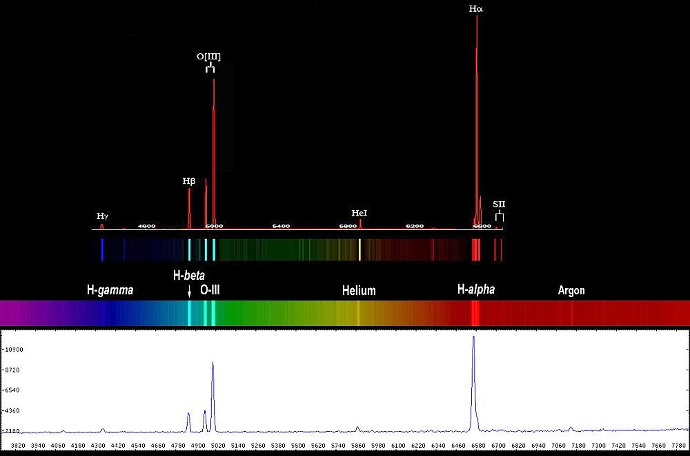The height and width of the screenshot is (456, 690).
Task: Select the 5000 wavelength axis label
Action: click(214, 226)
